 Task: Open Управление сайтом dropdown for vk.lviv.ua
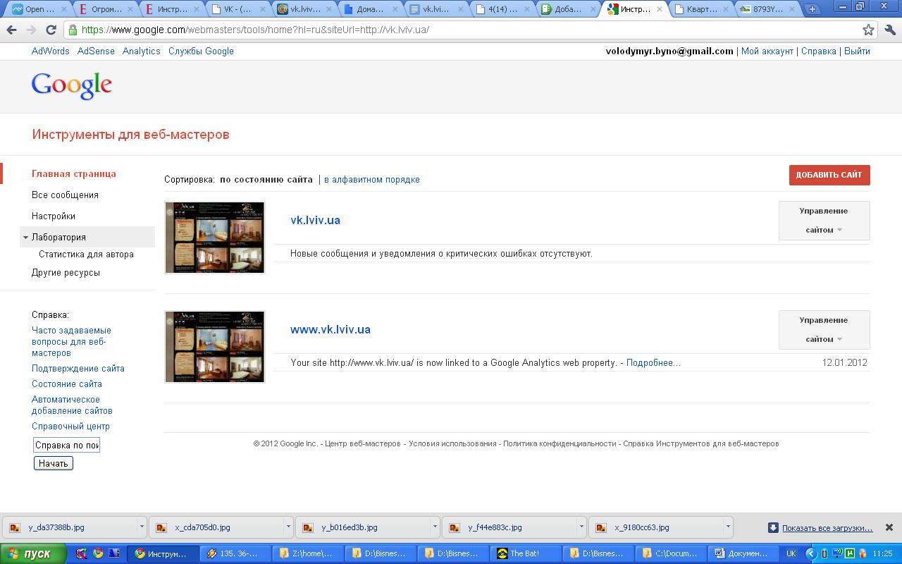tap(824, 221)
